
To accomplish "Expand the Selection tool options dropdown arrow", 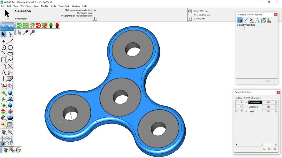I will (x=95, y=11).
